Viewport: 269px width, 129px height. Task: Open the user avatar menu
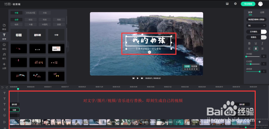tap(260, 4)
